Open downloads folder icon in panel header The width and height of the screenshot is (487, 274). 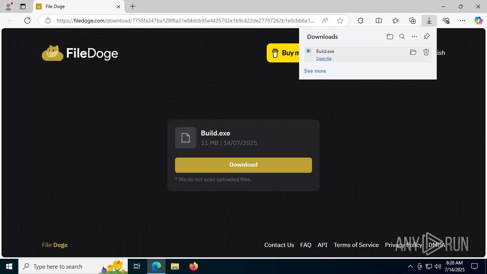(390, 37)
